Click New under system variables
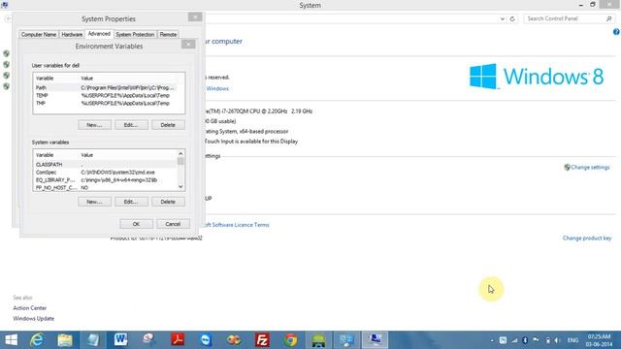 coord(94,202)
